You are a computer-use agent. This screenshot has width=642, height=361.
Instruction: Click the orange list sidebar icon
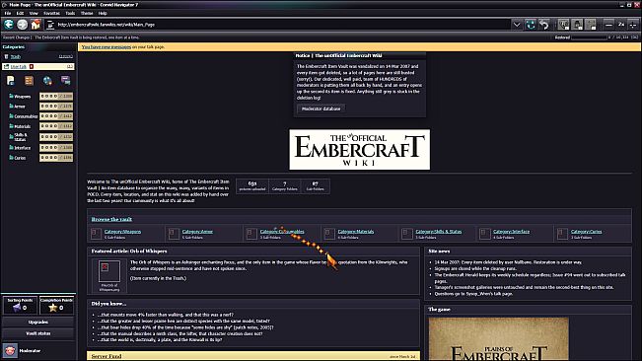click(x=29, y=81)
